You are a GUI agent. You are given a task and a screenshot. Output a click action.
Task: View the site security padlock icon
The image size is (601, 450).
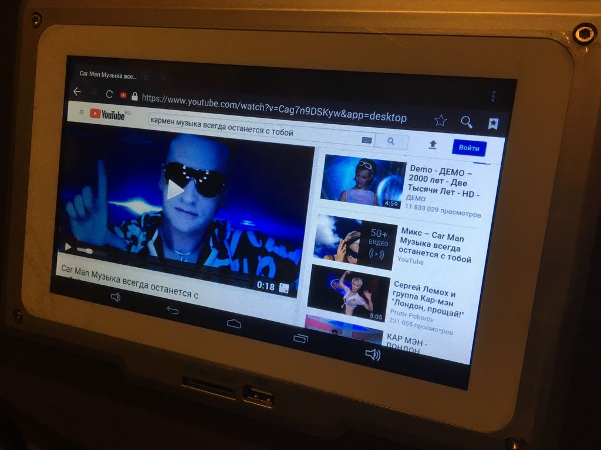click(x=134, y=96)
